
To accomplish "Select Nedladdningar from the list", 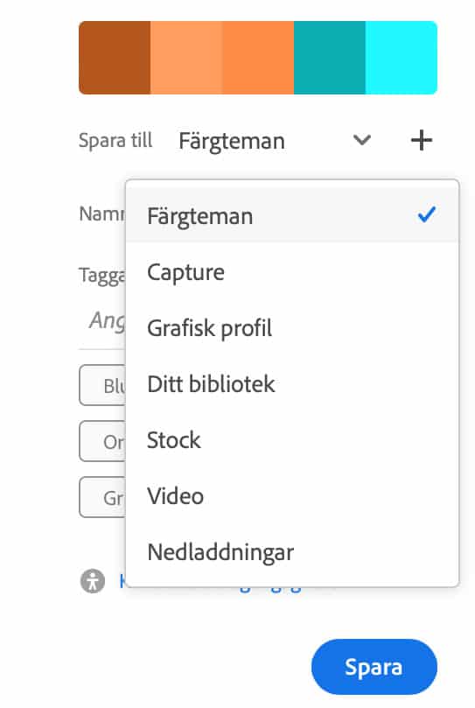I will pyautogui.click(x=292, y=552).
